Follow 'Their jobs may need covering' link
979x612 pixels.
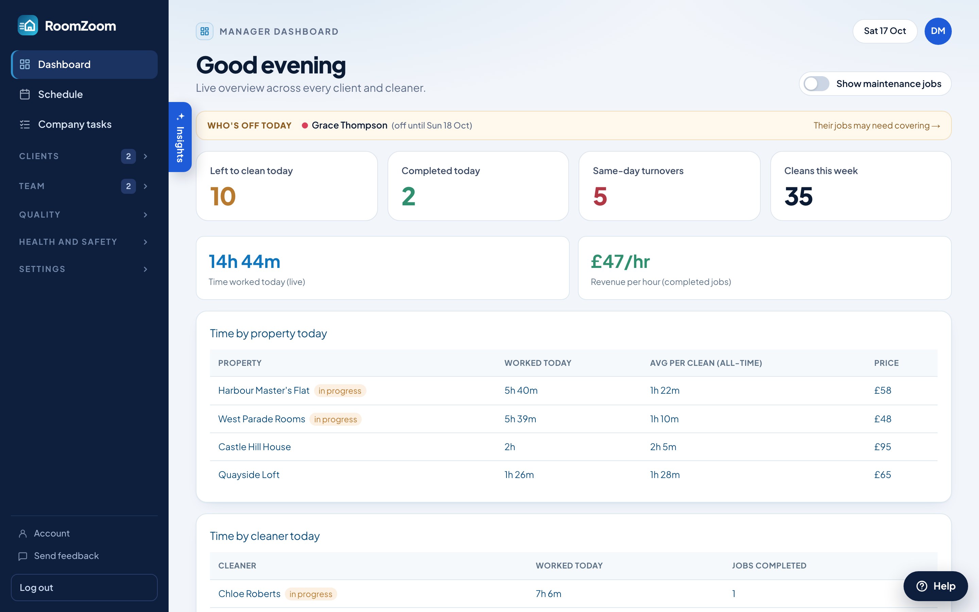click(x=877, y=125)
